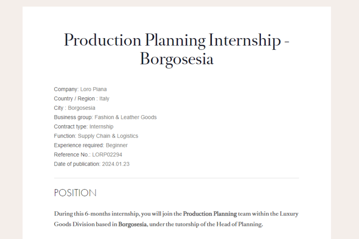Click the Business group label
The height and width of the screenshot is (239, 359).
tap(73, 117)
